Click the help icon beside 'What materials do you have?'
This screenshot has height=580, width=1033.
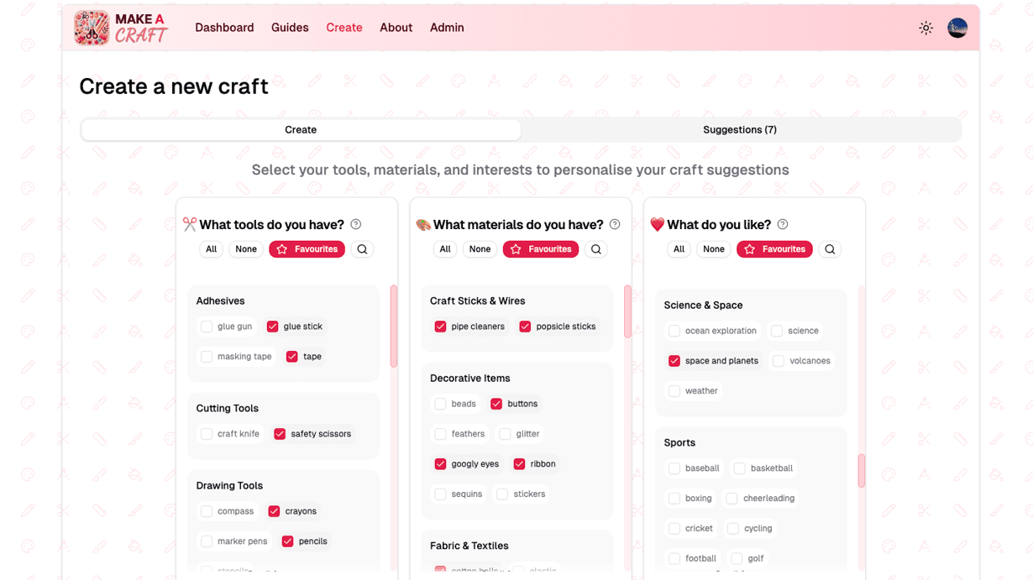(x=614, y=224)
